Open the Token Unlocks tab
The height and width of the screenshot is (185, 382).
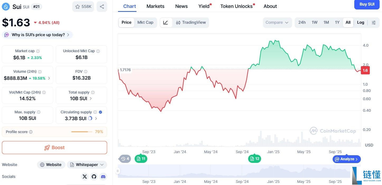pyautogui.click(x=236, y=6)
